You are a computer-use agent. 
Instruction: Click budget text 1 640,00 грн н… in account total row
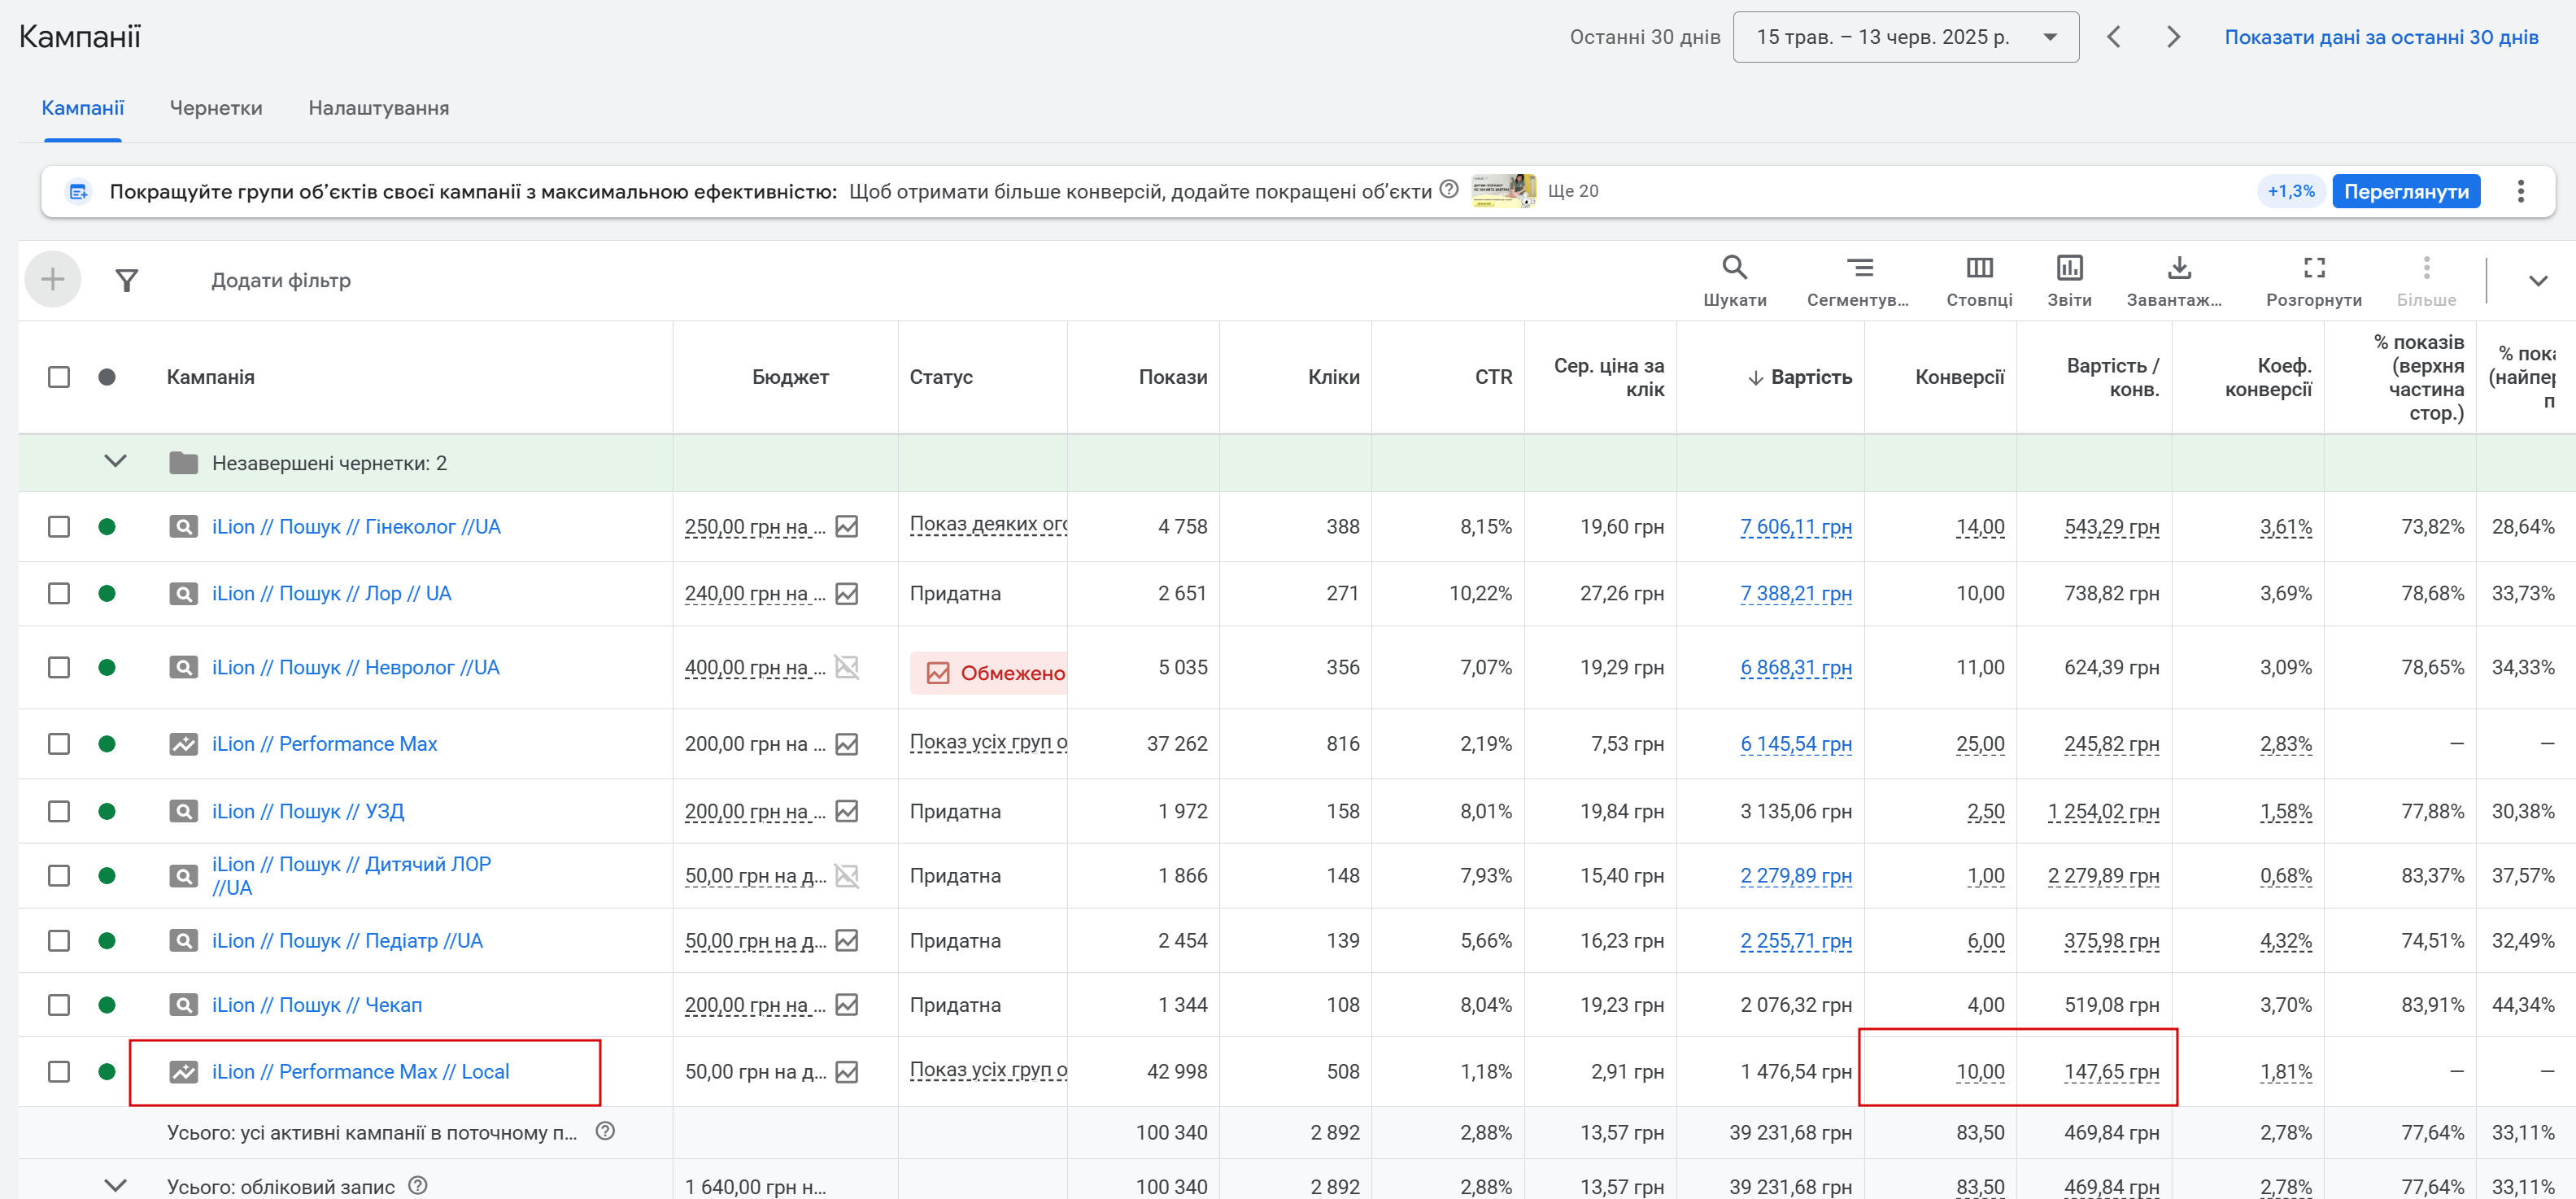[756, 1186]
